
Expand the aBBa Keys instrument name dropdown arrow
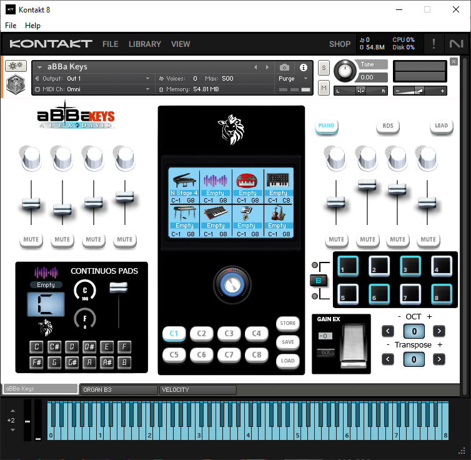click(x=39, y=67)
